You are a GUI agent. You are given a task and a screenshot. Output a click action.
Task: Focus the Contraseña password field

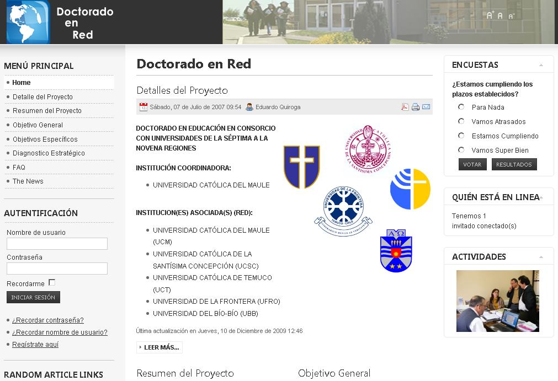(57, 269)
